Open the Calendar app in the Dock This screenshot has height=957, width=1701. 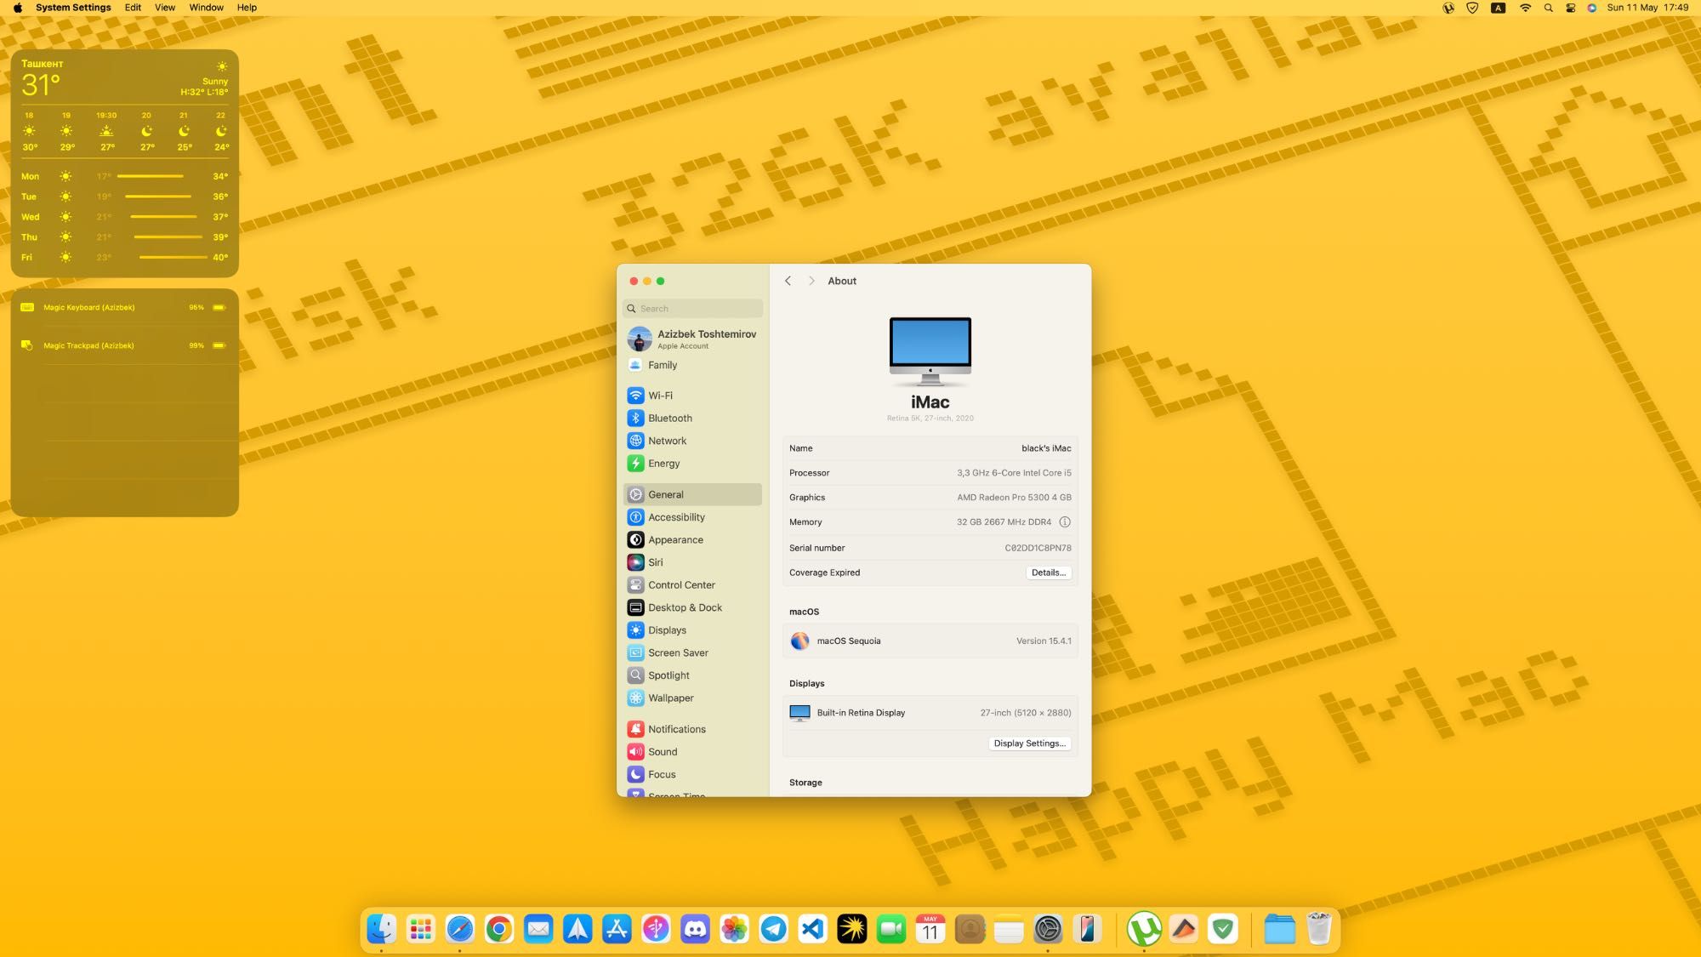tap(930, 929)
